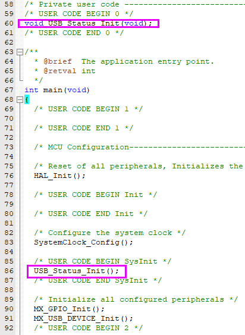Click the MX_GPIO_Init() call
The image size is (245, 335).
[x=69, y=309]
